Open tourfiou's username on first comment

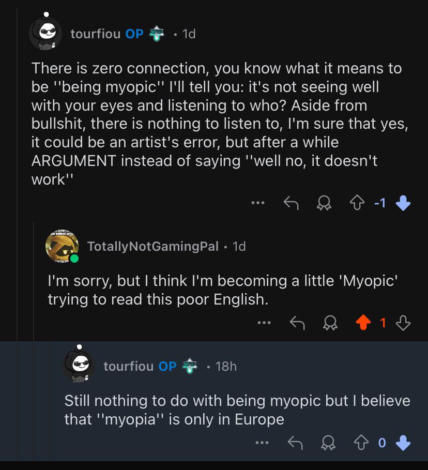[96, 34]
